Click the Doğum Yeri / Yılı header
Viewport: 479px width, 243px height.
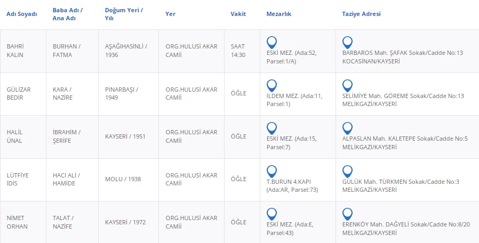pyautogui.click(x=124, y=14)
